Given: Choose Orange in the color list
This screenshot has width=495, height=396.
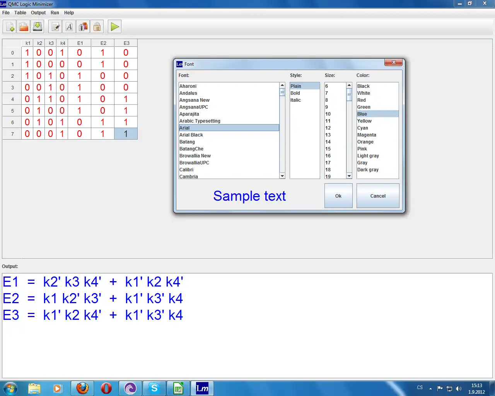Looking at the screenshot, I should (377, 142).
